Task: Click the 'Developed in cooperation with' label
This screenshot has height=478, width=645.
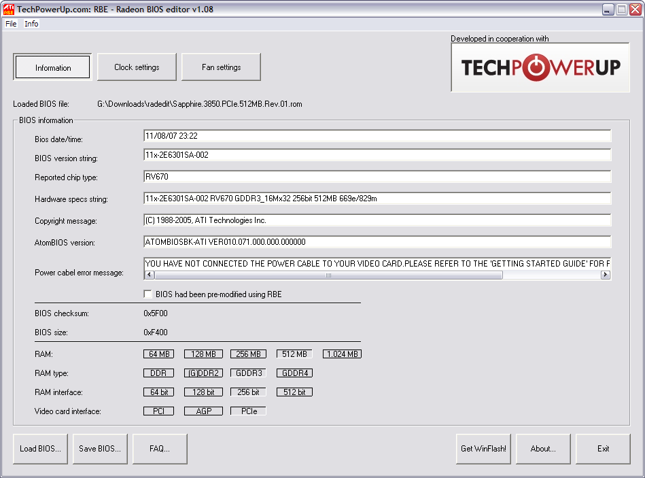Action: click(x=500, y=39)
